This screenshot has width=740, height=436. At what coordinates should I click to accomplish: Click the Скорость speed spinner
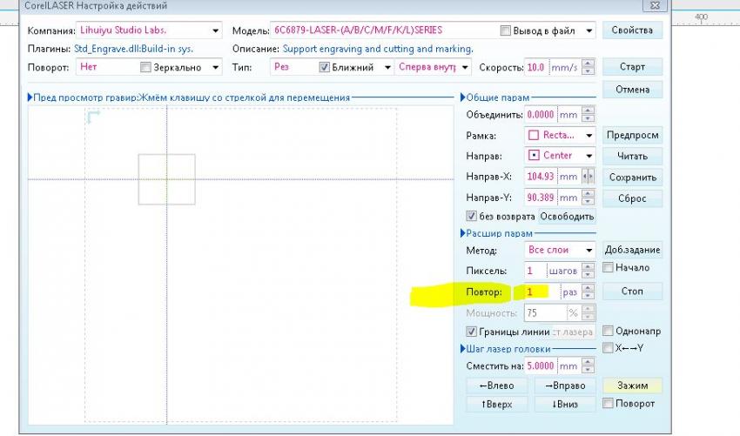pos(589,67)
